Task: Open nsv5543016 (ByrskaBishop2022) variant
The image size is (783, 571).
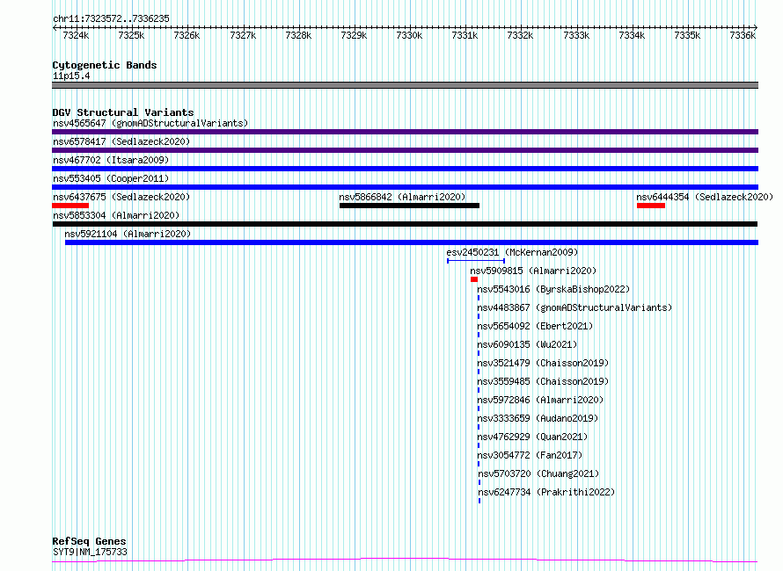Action: tap(553, 289)
